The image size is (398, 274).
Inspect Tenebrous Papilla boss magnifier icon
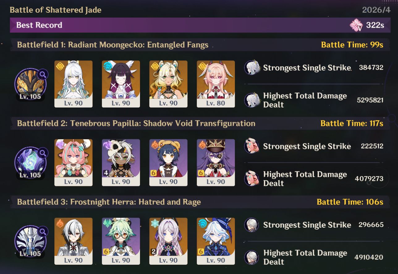[43, 153]
